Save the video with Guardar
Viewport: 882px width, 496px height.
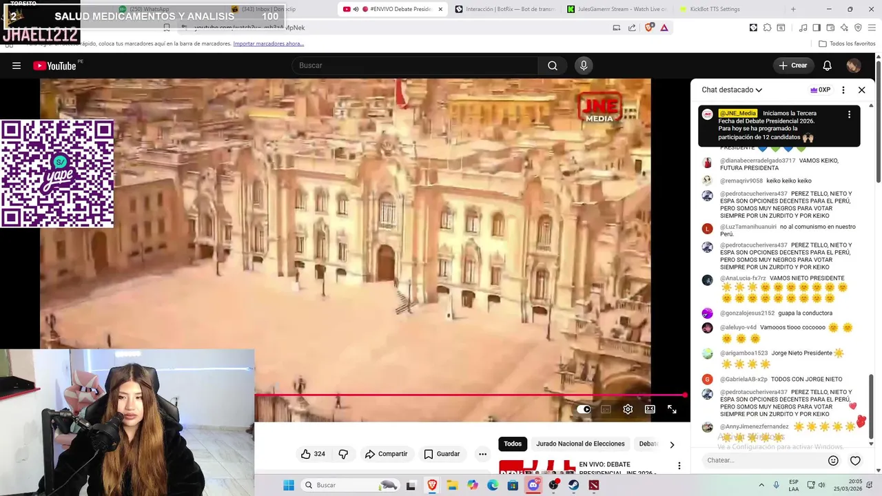[x=442, y=454]
